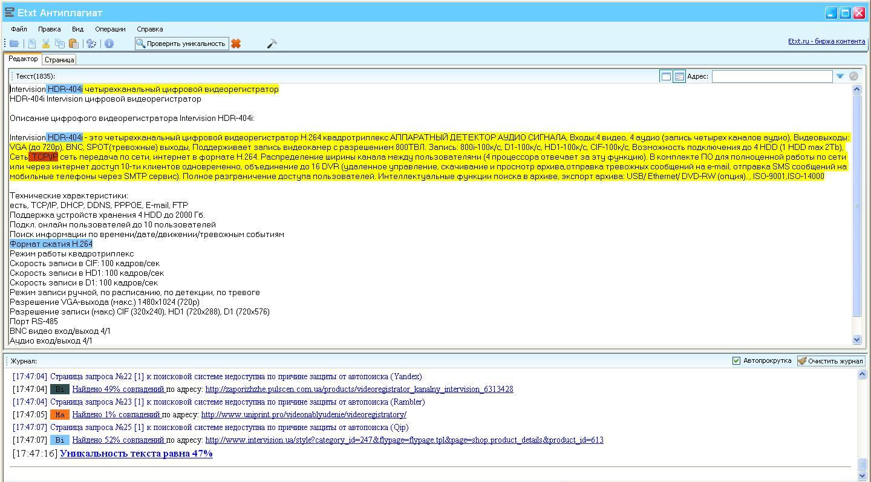
Task: Expand the address dropdown arrow
Action: click(x=840, y=76)
